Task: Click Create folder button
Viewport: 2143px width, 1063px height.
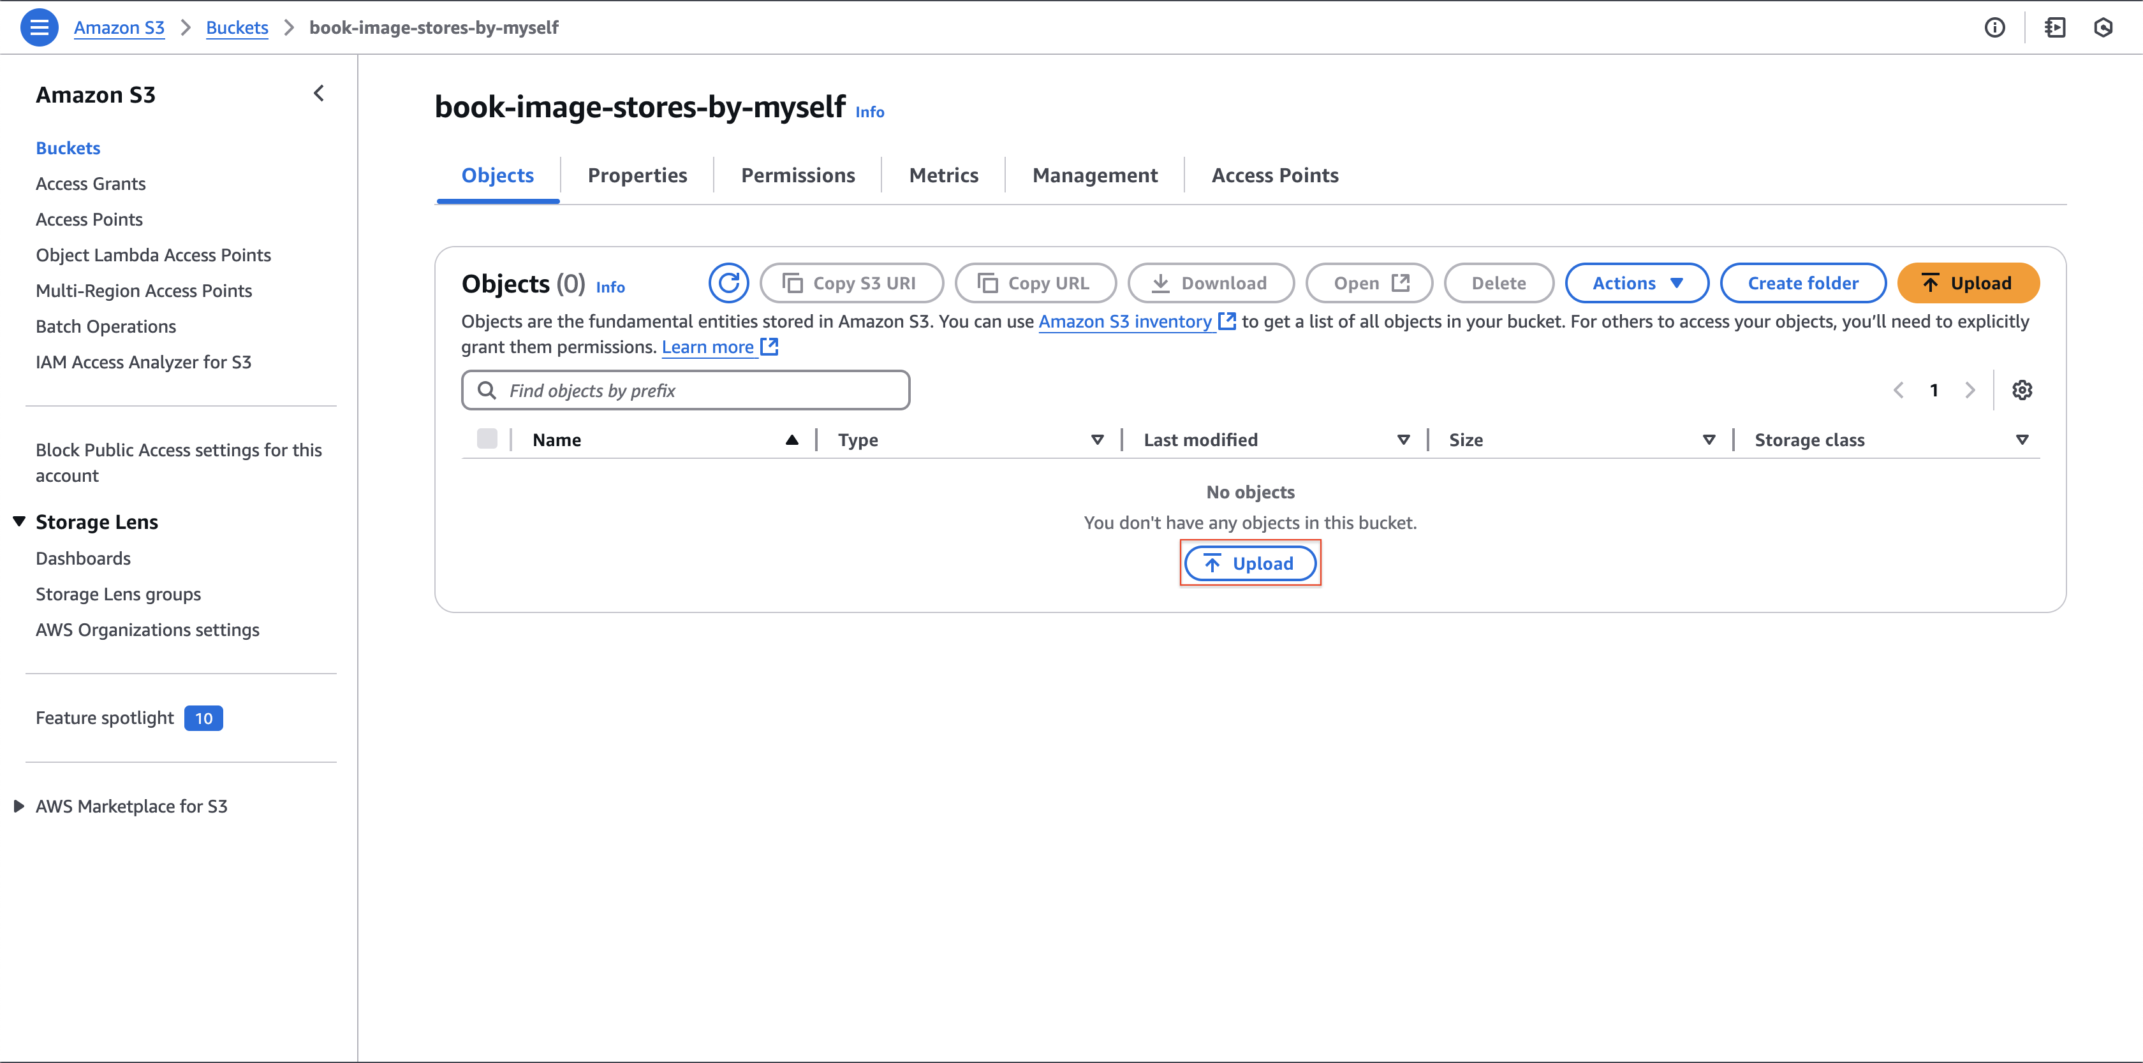Action: pos(1803,284)
